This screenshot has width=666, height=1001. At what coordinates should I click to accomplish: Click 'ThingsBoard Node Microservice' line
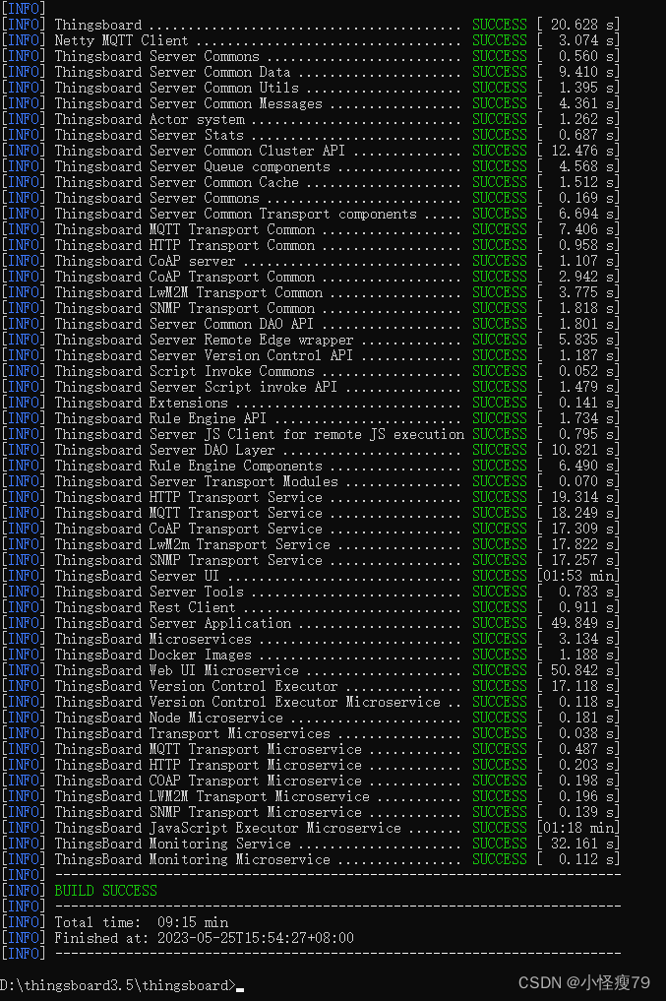(x=311, y=718)
